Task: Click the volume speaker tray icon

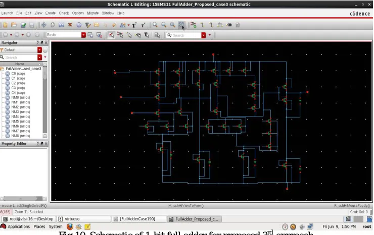Action: click(x=302, y=226)
